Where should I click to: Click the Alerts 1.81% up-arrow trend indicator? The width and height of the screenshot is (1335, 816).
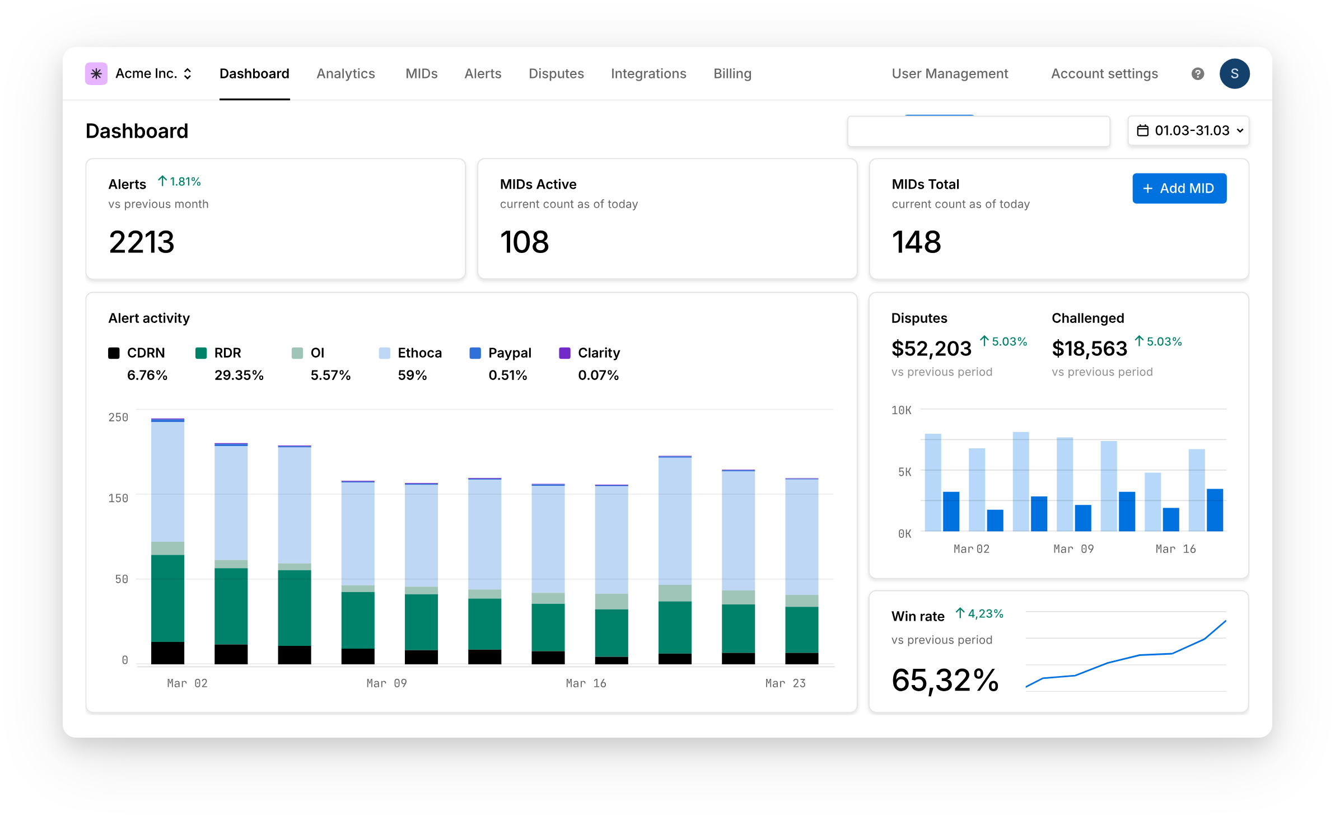point(179,182)
